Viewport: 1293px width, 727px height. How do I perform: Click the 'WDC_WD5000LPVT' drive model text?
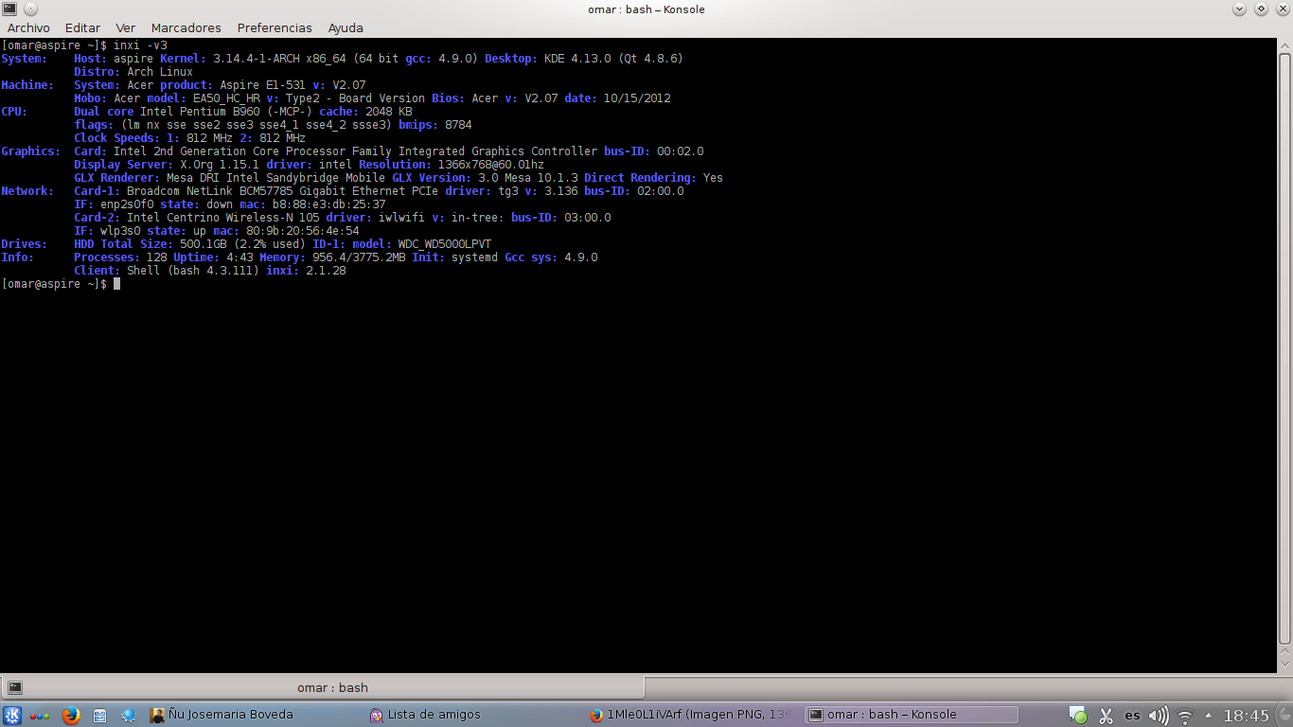pyautogui.click(x=445, y=244)
